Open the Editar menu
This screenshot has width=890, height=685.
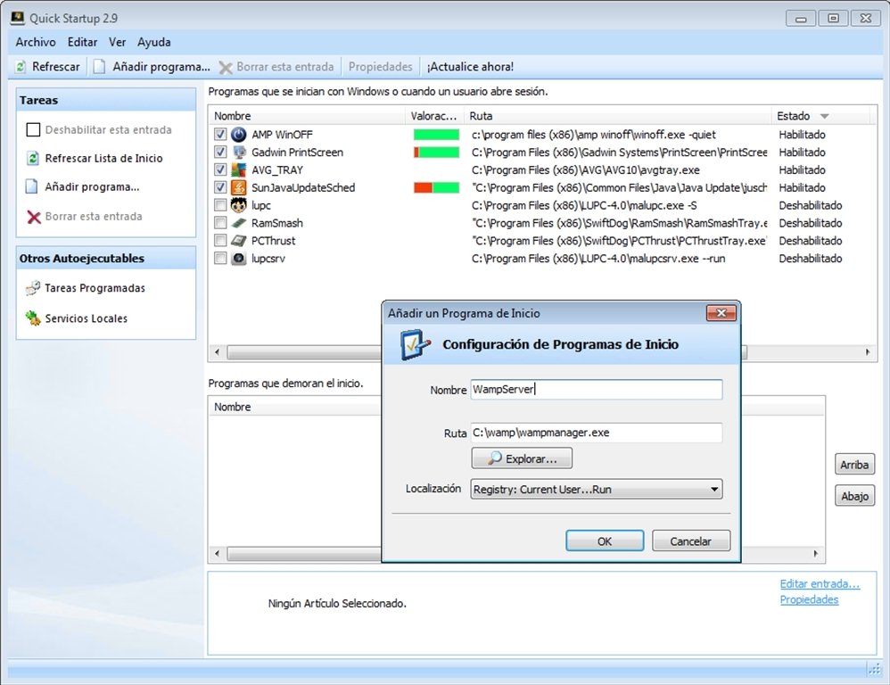82,42
